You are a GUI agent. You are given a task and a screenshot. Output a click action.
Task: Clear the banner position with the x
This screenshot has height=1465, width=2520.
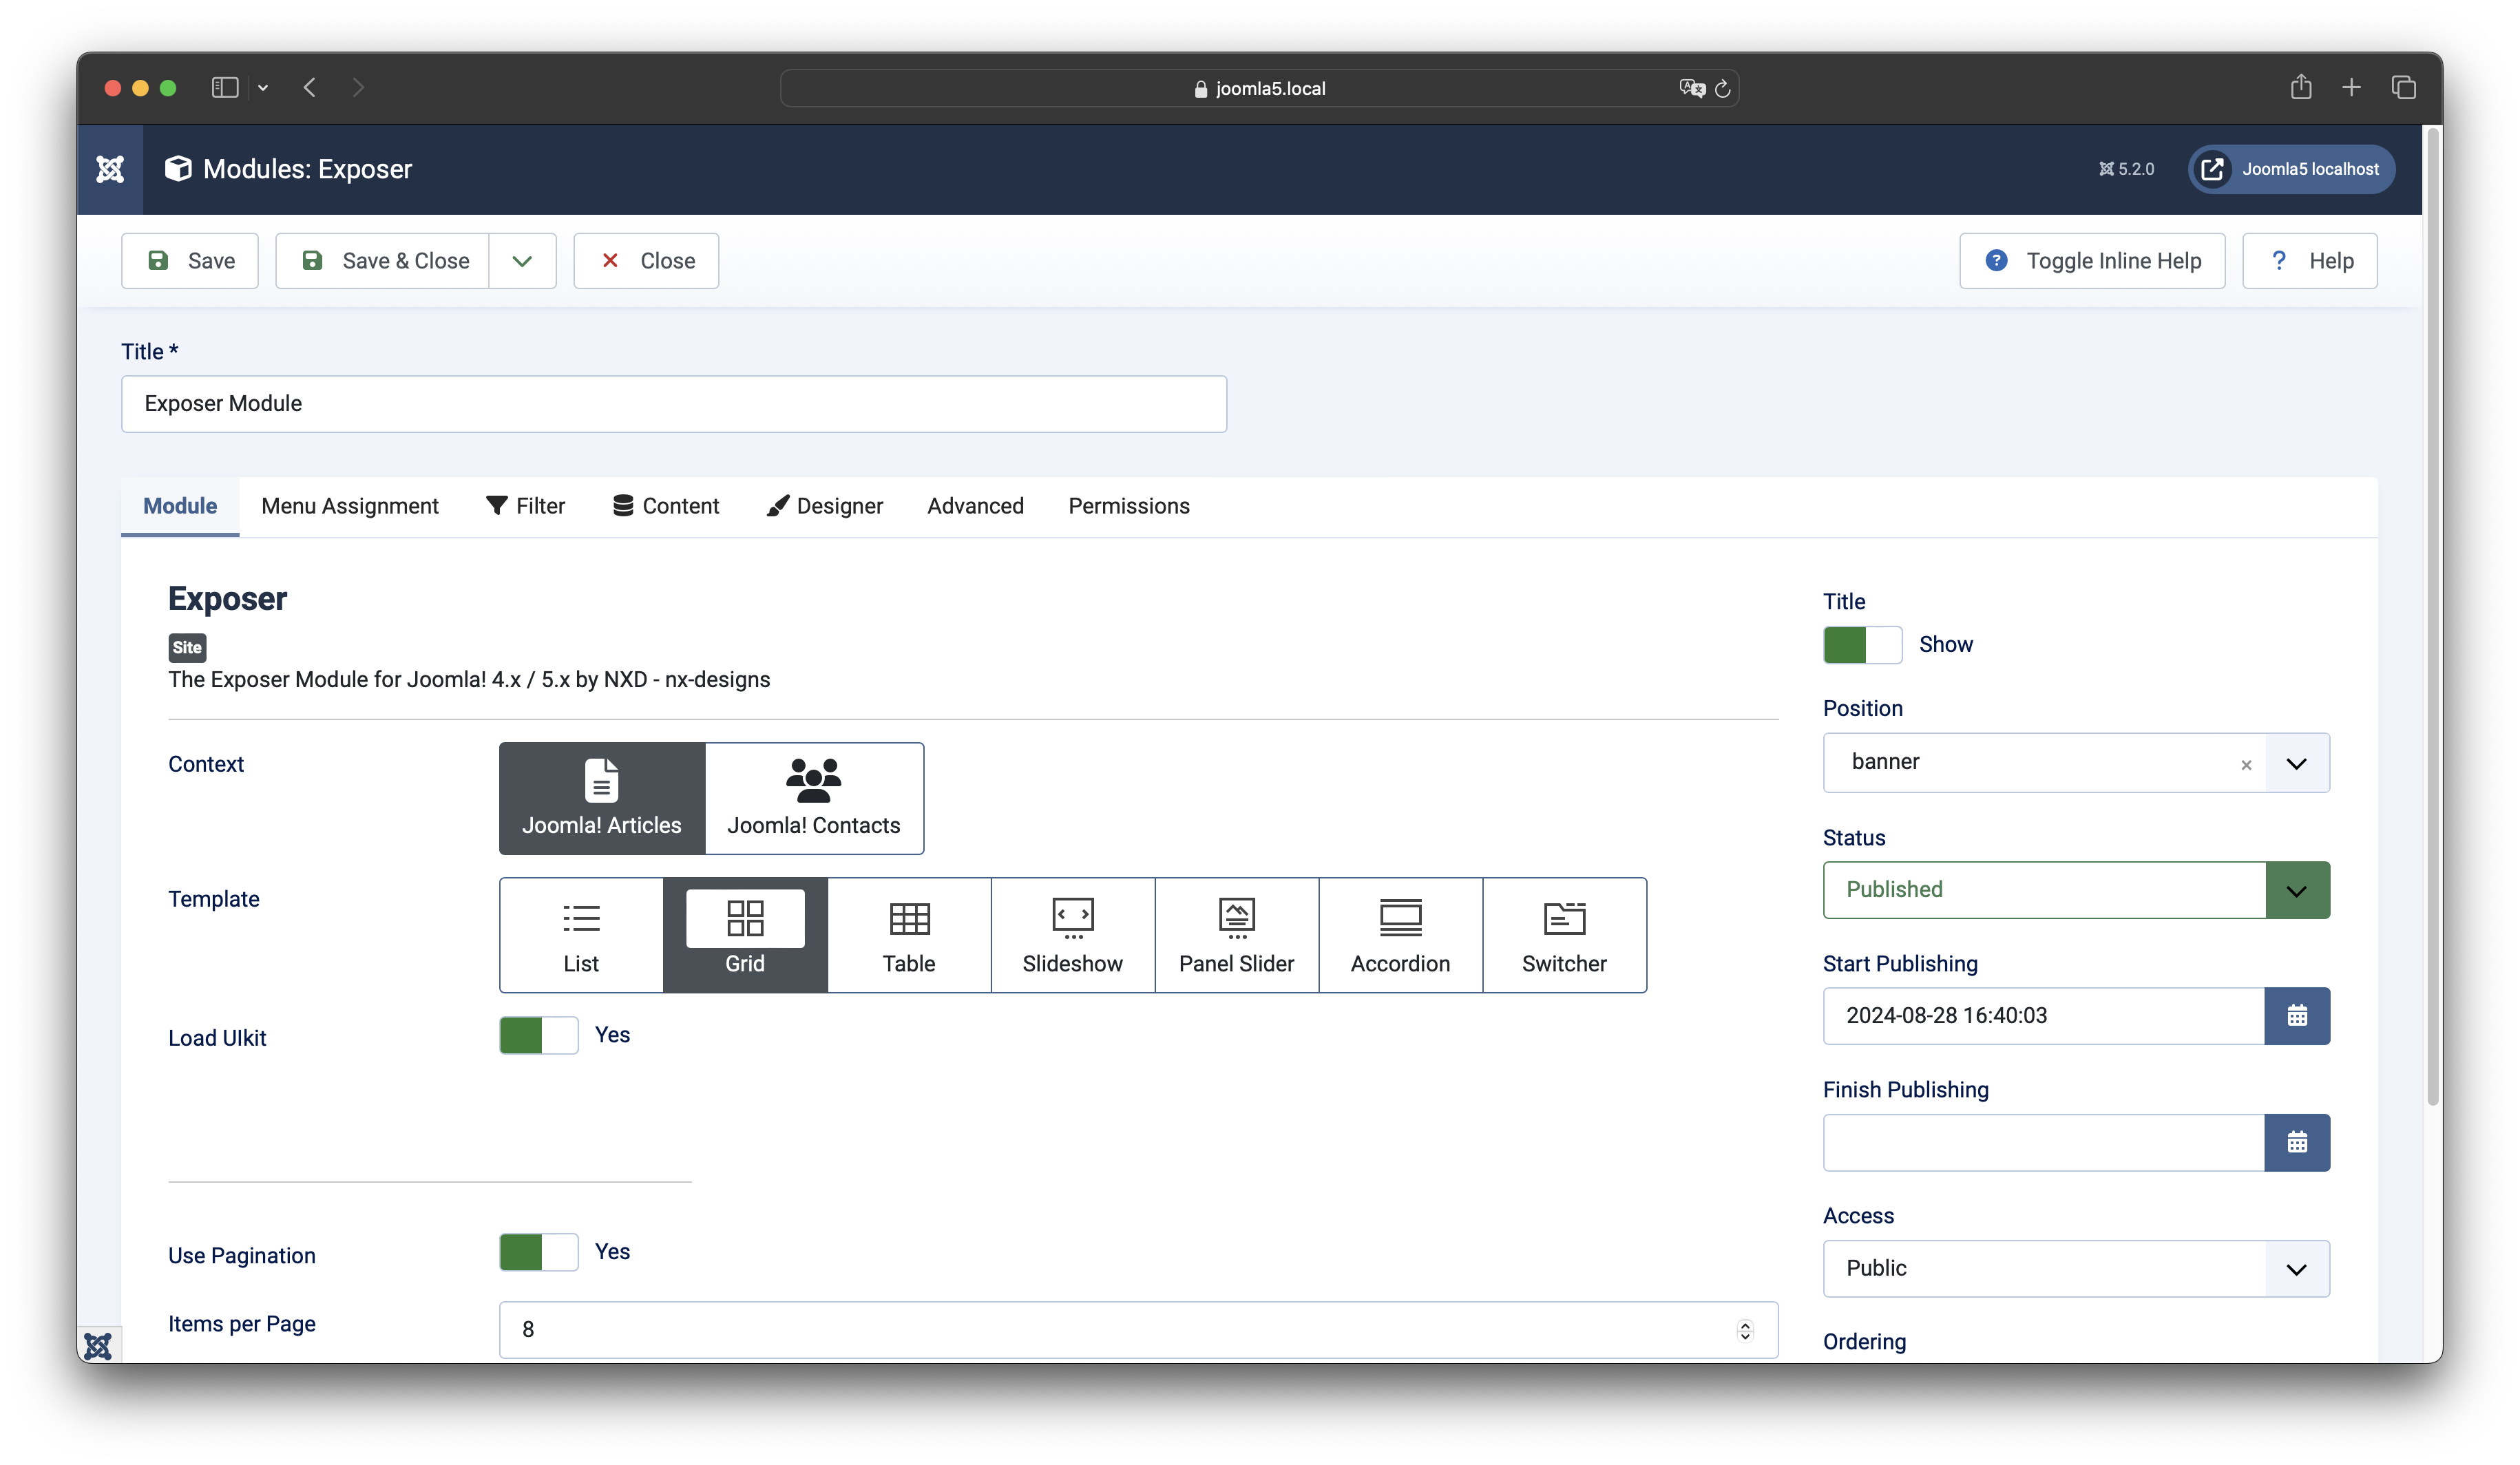pos(2246,765)
